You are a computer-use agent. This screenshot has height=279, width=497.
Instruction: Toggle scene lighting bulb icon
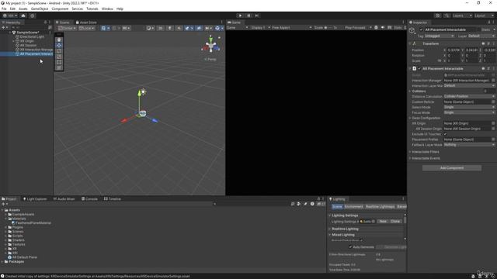coord(169,28)
